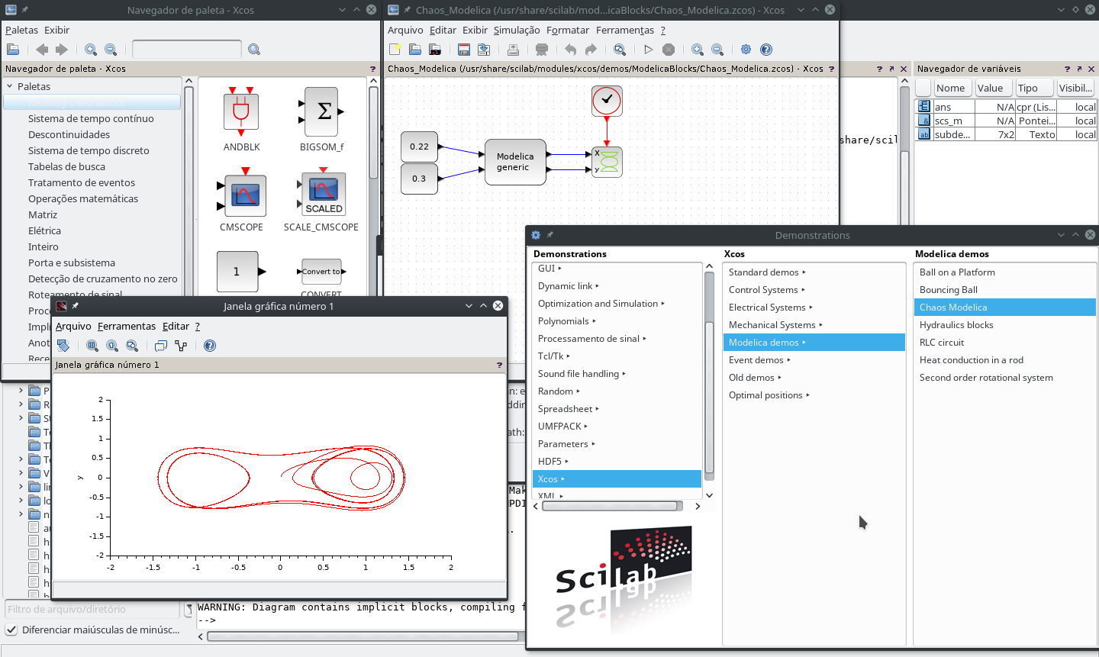Click help icon in graphic window toolbar

coord(210,346)
